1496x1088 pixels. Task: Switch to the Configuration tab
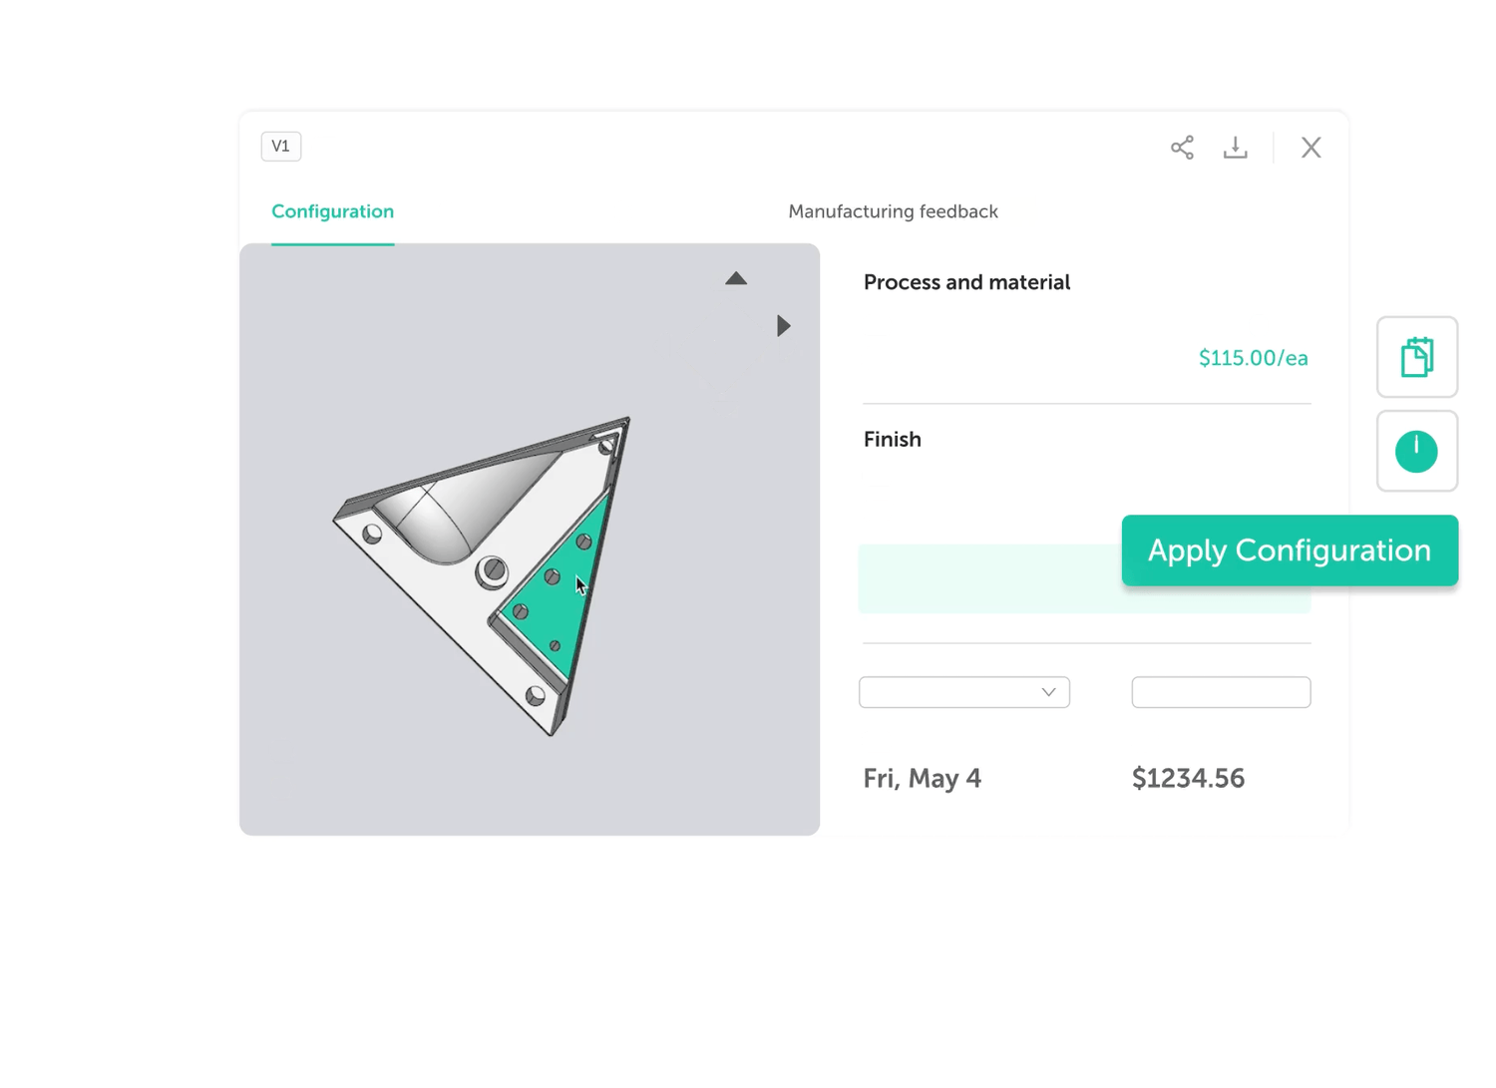click(333, 211)
